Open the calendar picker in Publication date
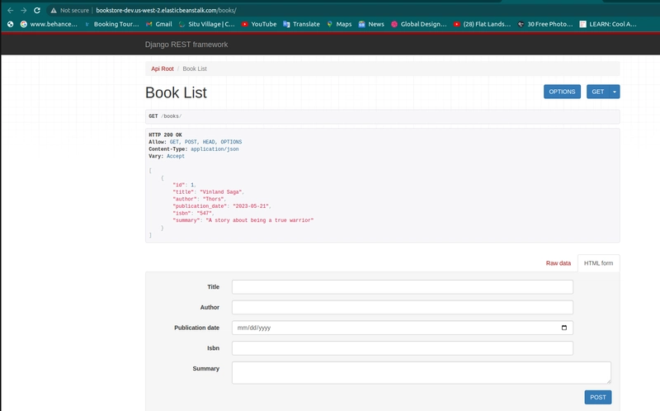This screenshot has height=411, width=660. [x=564, y=328]
